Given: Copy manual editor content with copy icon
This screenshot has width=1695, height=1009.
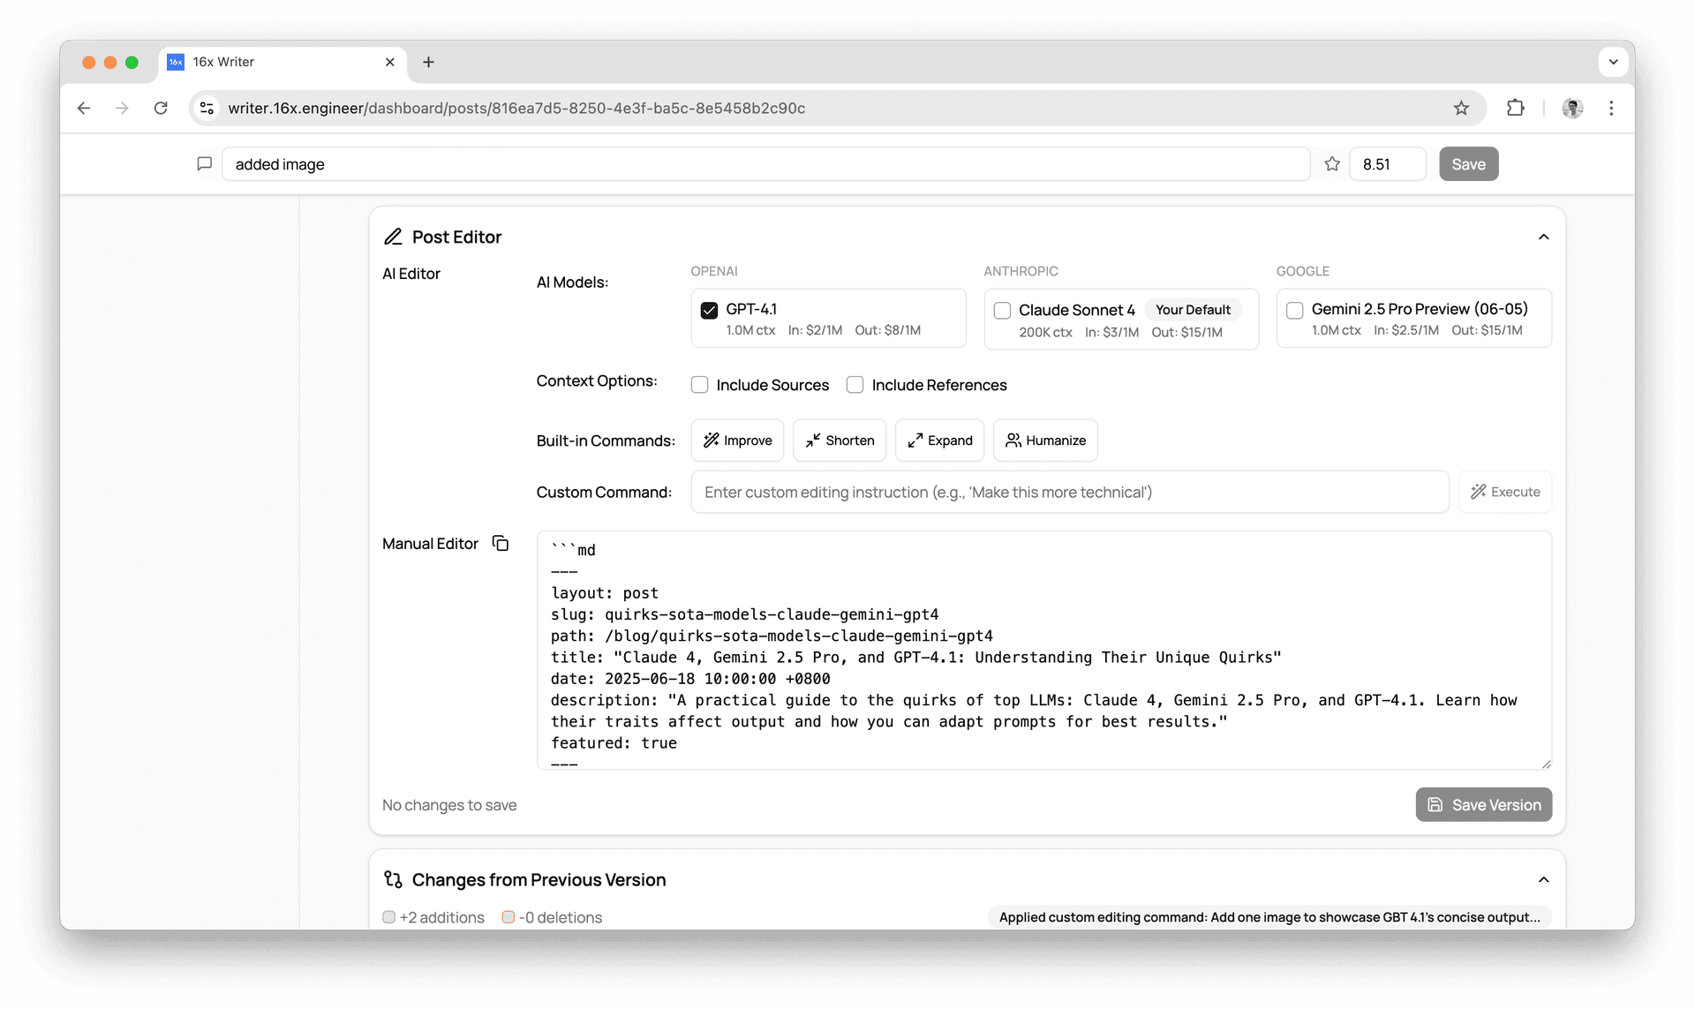Looking at the screenshot, I should (x=501, y=544).
